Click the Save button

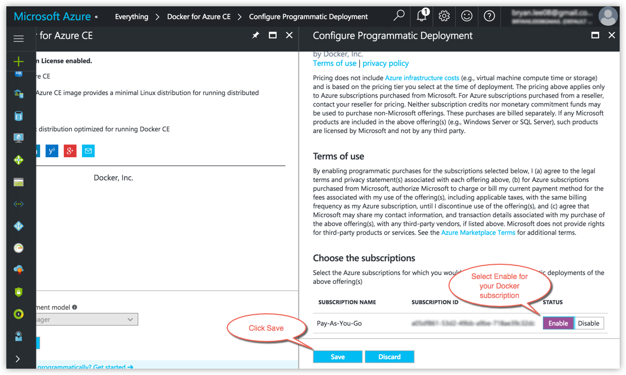pos(338,357)
